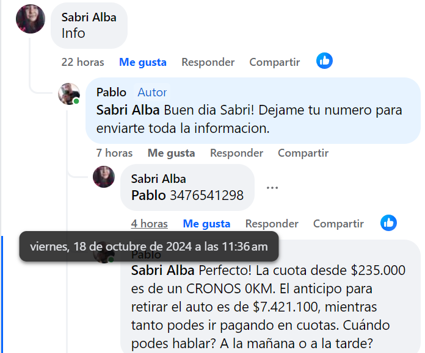
Task: Toggle Me gusta on Sabri's Info comment
Action: pyautogui.click(x=142, y=62)
